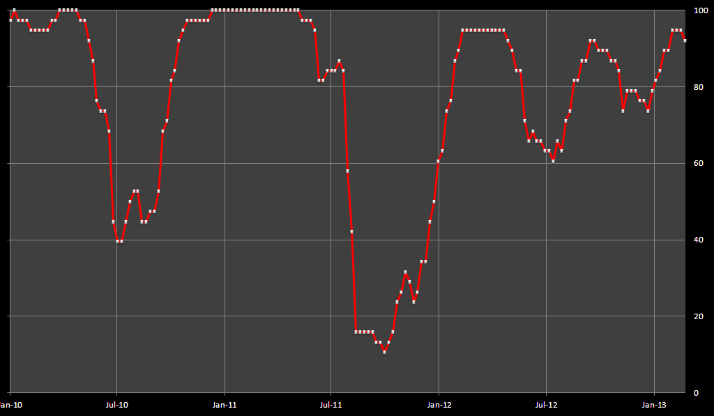
Task: Click the y-axis label 0
Action: 696,393
